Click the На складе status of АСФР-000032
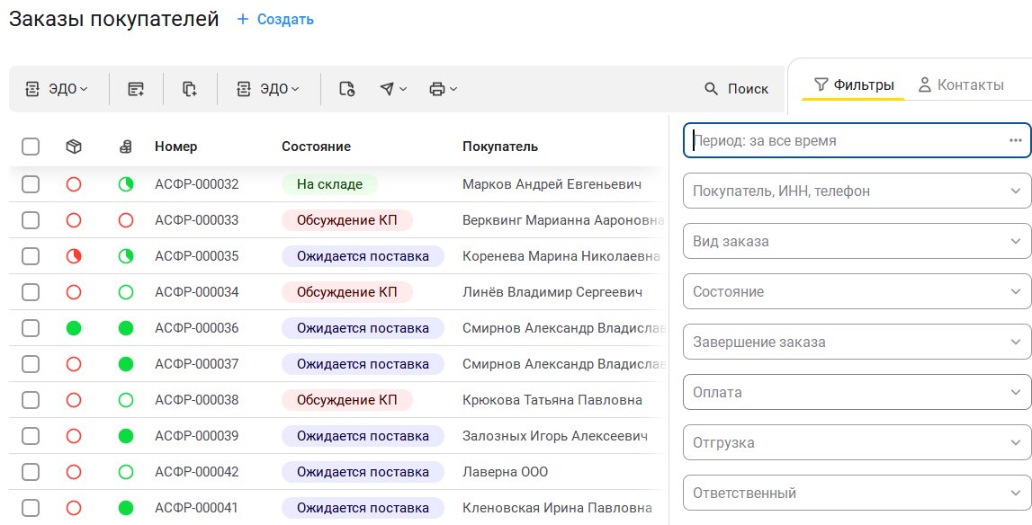The image size is (1032, 525). click(329, 184)
